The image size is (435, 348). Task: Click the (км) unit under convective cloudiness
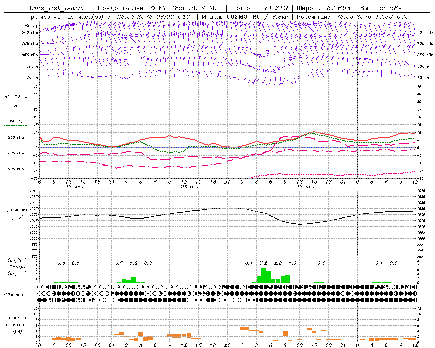17,331
